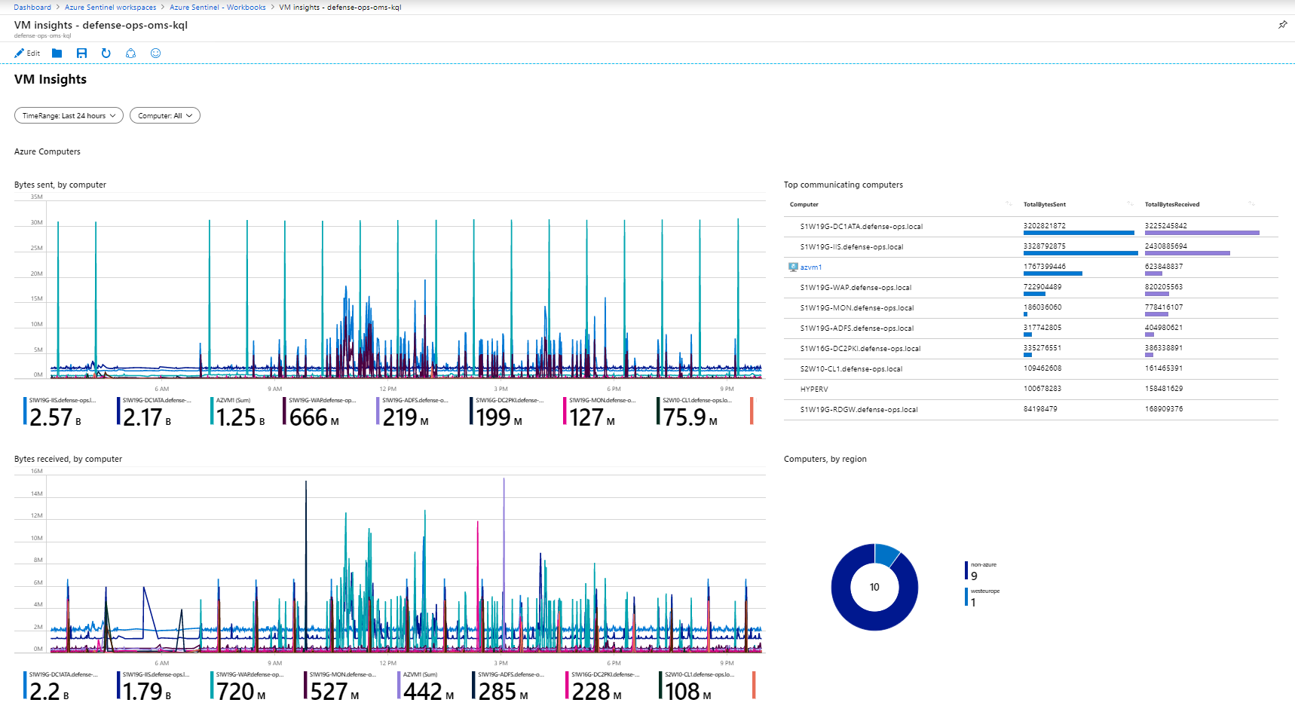Select 228 M S1W16G-DC2PKI bytes received legend

tap(603, 686)
